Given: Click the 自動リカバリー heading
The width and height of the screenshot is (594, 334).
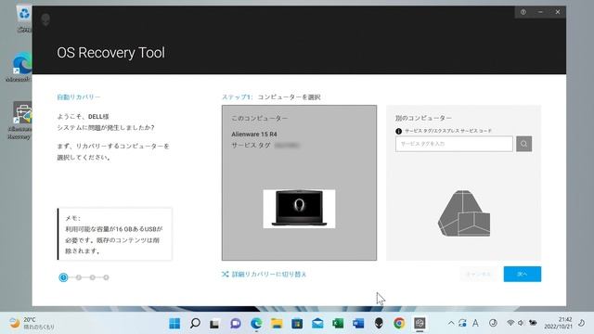Looking at the screenshot, I should click(78, 96).
